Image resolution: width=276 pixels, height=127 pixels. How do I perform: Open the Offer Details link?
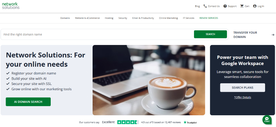pos(243,97)
